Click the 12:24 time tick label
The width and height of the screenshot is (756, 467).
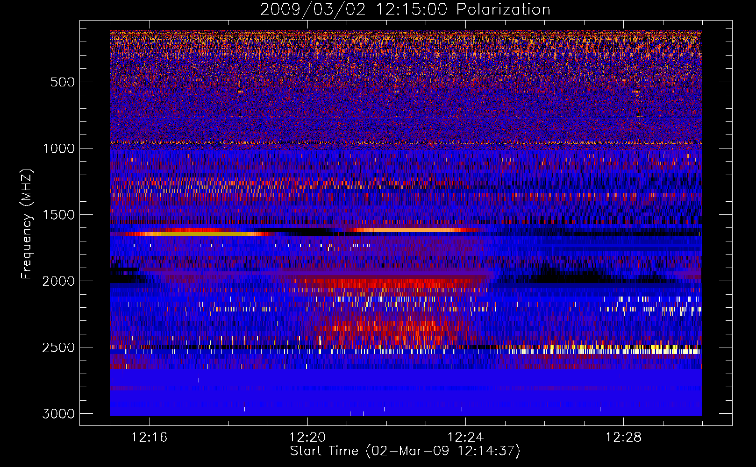(465, 438)
